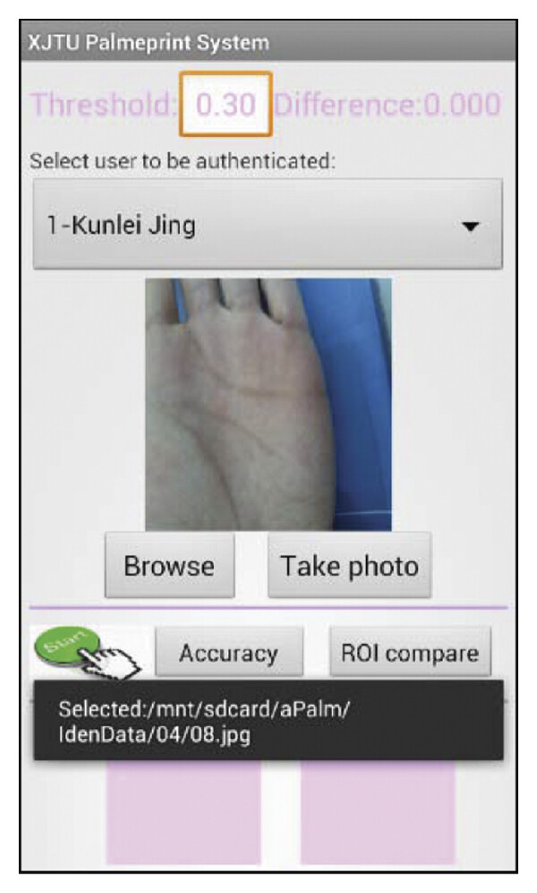Dismiss the Selected file path toast message
This screenshot has width=537, height=893.
(268, 721)
